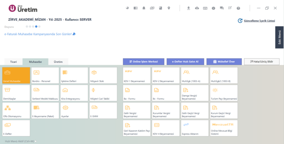This screenshot has width=284, height=144.
Task: Open KDV-1 Beyannamesi tile
Action: coord(137,75)
